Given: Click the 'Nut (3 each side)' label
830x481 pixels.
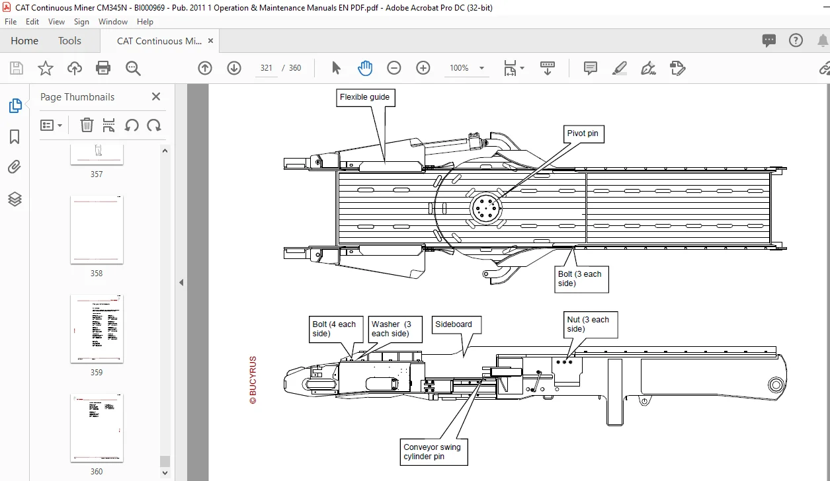Looking at the screenshot, I should pyautogui.click(x=588, y=324).
